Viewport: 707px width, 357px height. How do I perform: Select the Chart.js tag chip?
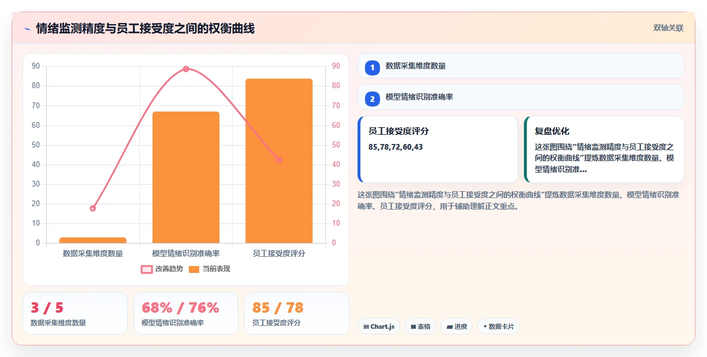(x=379, y=326)
